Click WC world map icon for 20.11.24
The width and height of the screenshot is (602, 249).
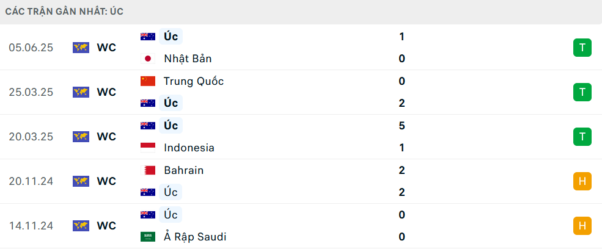(81, 181)
